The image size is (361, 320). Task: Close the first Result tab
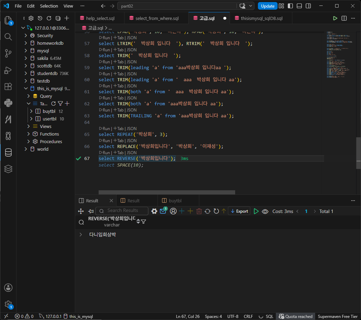111,201
